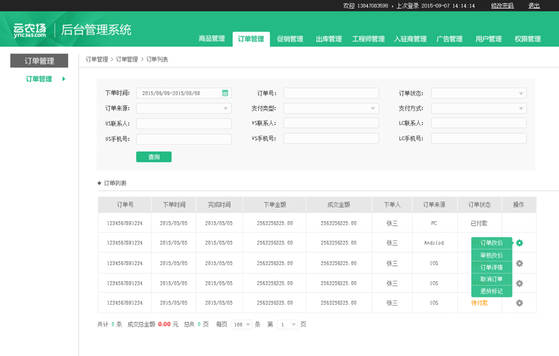Switch to the 促销管理 tab
559x356 pixels.
tap(290, 39)
